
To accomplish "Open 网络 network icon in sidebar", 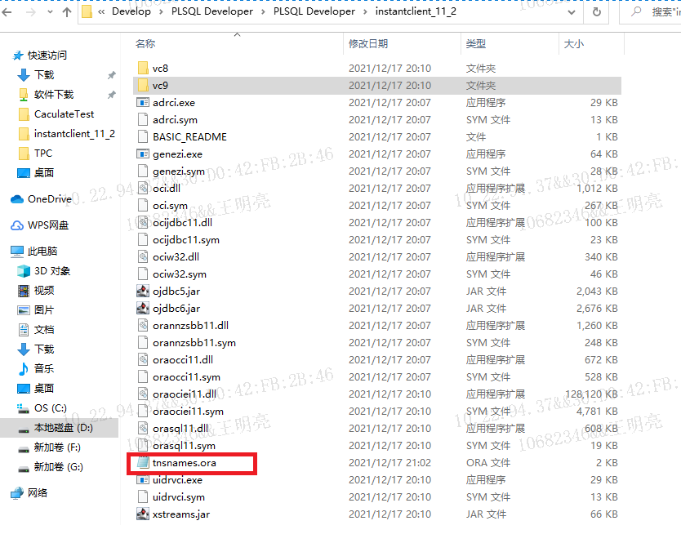I will [17, 492].
